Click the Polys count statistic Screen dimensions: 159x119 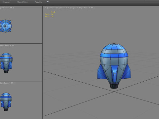click(x=49, y=14)
